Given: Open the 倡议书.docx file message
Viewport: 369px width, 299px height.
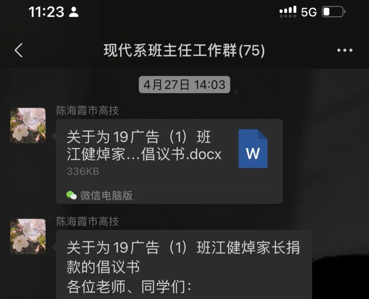Looking at the screenshot, I should coord(169,161).
